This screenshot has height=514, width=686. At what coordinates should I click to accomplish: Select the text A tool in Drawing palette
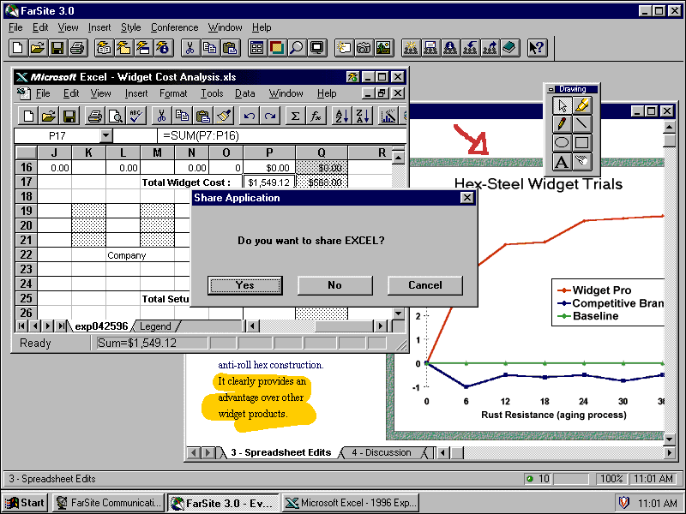[563, 161]
